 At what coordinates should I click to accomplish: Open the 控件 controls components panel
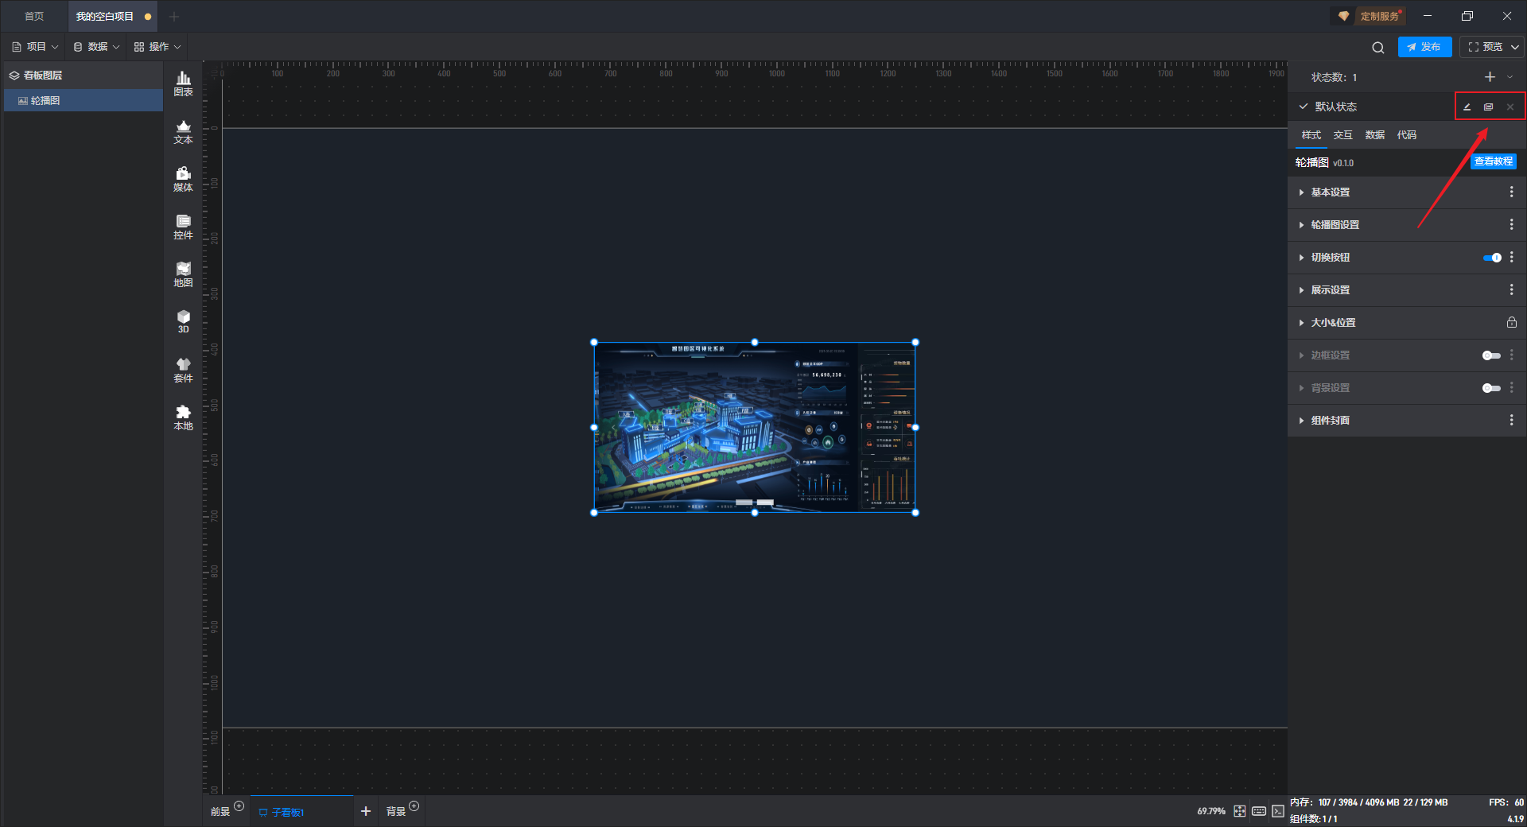click(x=183, y=227)
